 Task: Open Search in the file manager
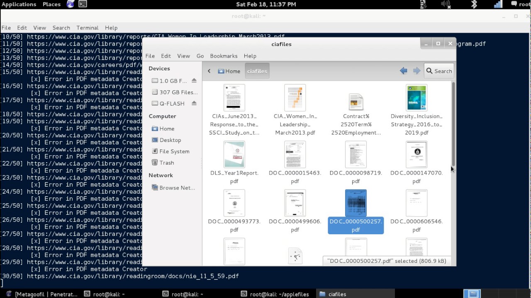(439, 71)
